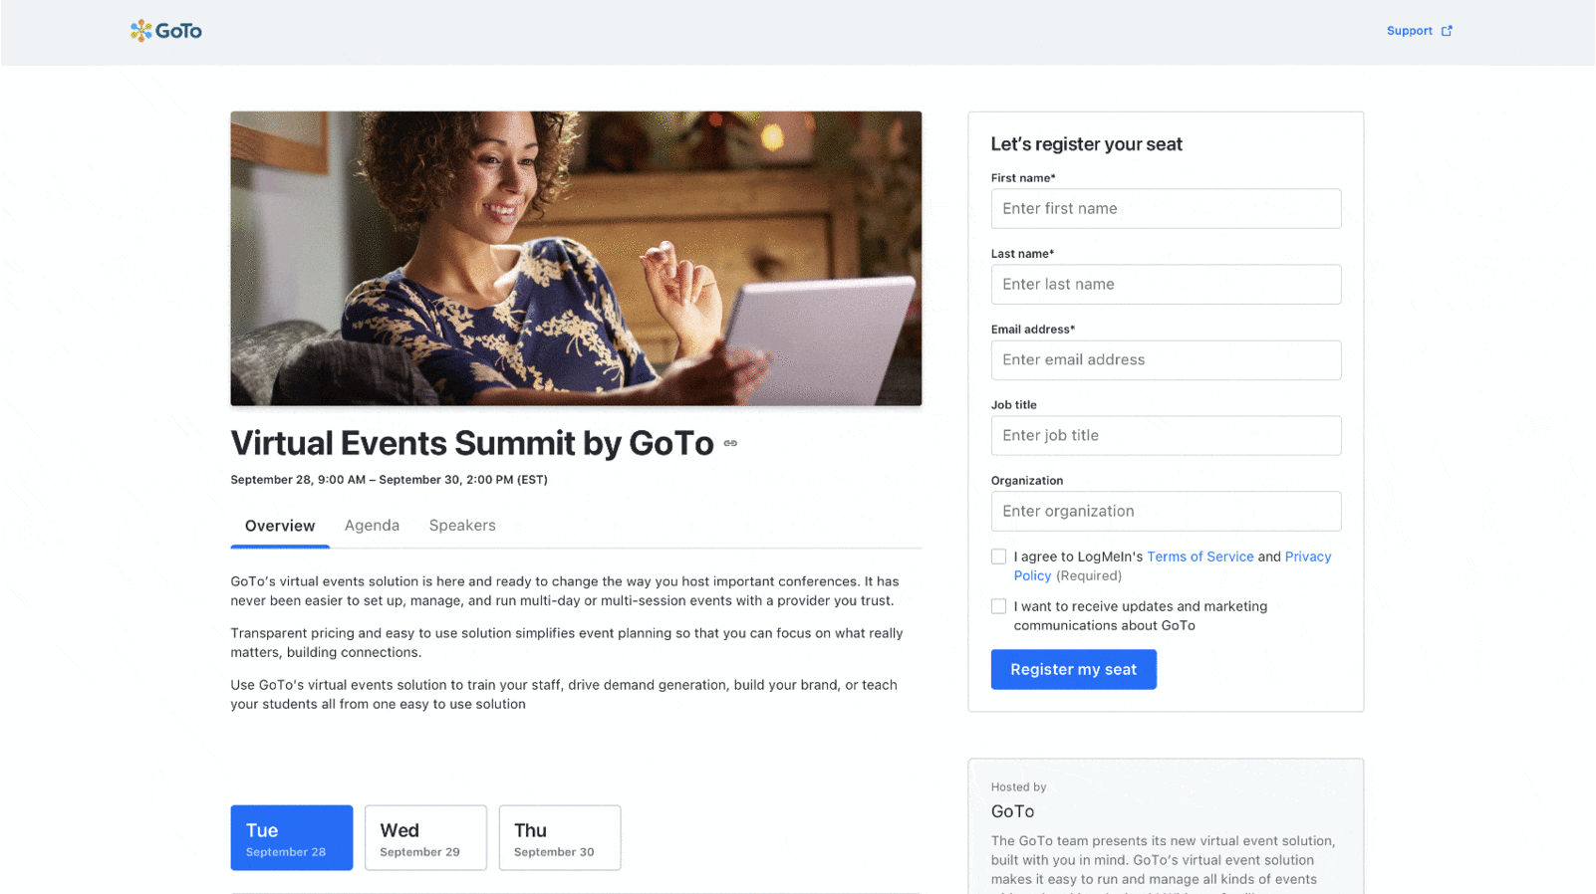Check the Terms of Service agreement box

click(x=998, y=557)
